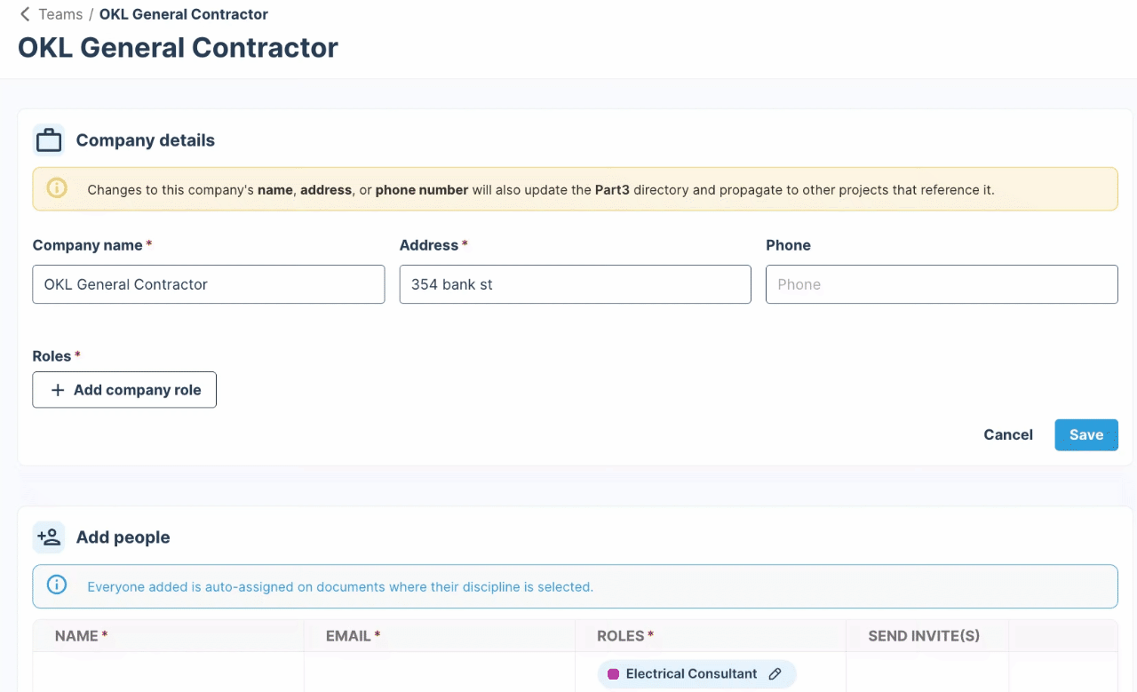Click into the Address field
Viewport: 1137px width, 692px height.
[x=576, y=284]
